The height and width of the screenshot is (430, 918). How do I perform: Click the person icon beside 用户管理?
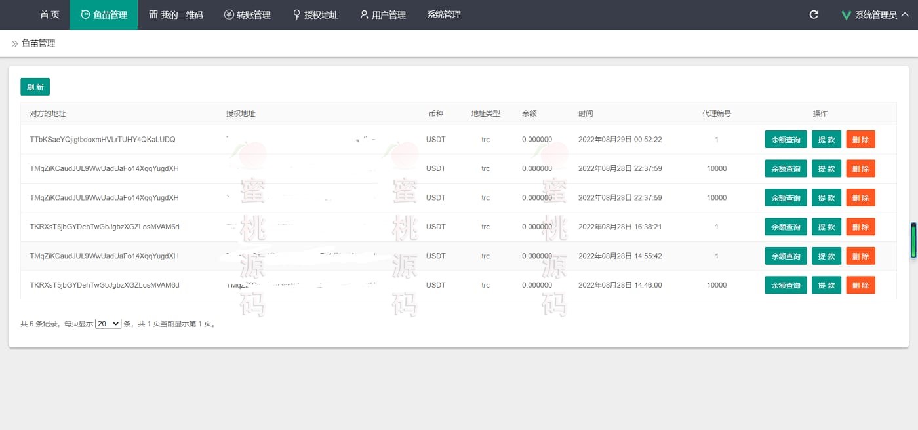tap(364, 14)
